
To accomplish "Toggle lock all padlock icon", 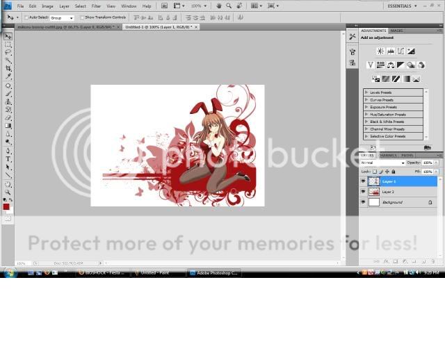I will tap(394, 172).
